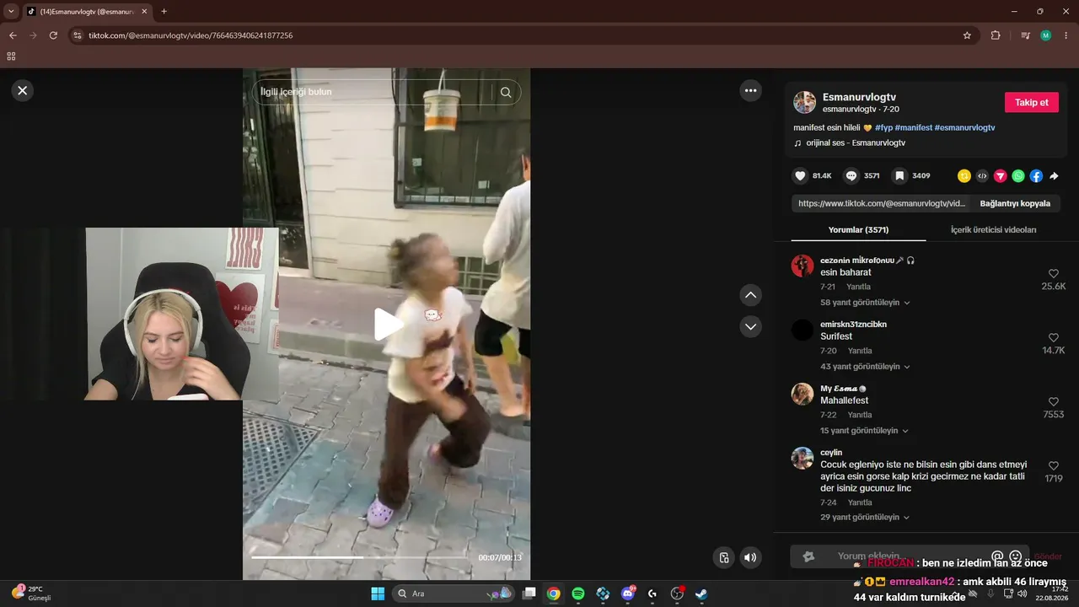
Task: Insert a mention with the @ icon
Action: click(x=997, y=556)
